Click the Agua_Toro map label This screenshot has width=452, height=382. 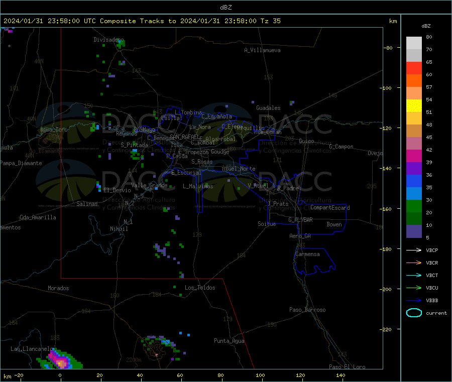54,130
